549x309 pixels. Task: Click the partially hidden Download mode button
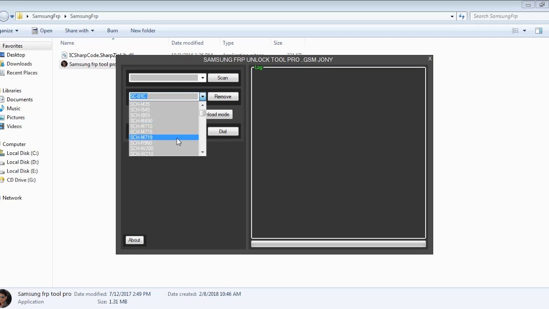point(219,115)
